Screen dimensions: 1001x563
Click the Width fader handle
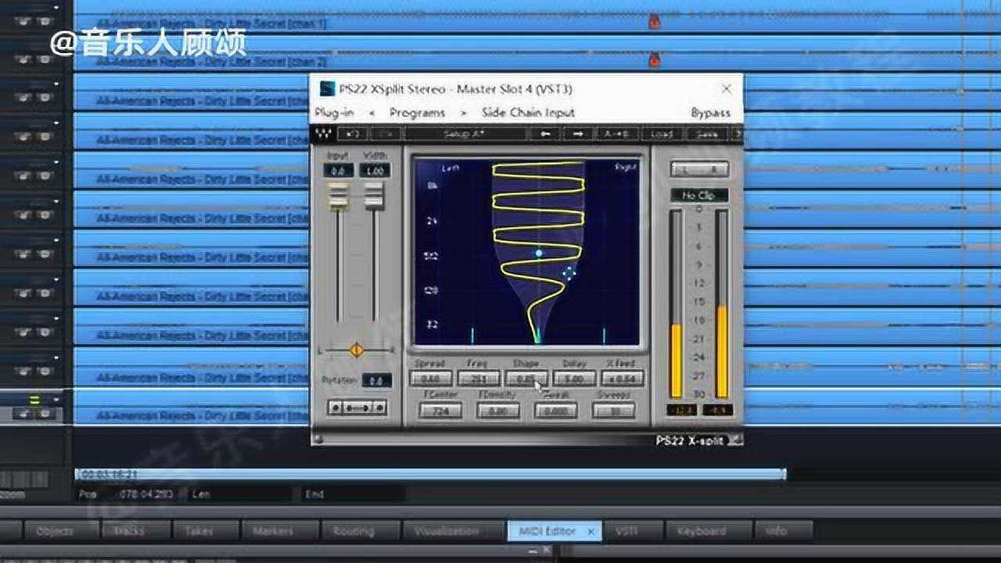(375, 197)
